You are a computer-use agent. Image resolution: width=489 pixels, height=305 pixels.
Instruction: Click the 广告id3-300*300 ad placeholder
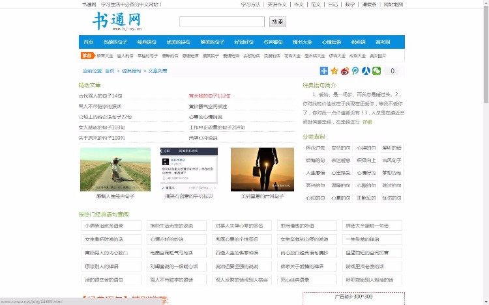pyautogui.click(x=353, y=298)
